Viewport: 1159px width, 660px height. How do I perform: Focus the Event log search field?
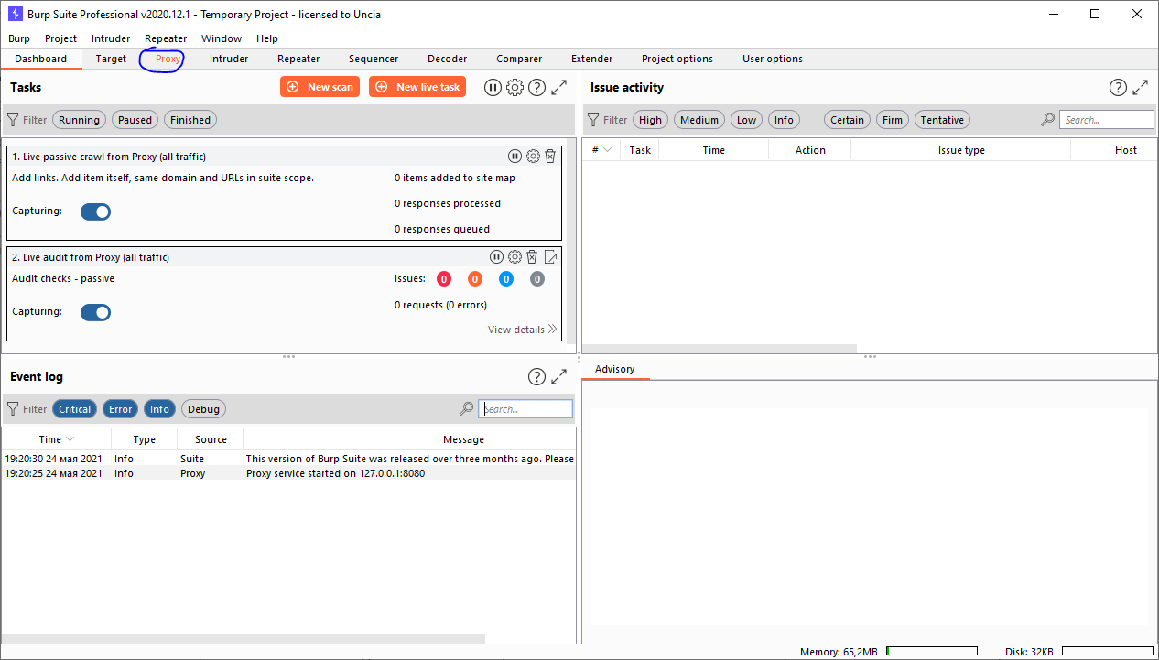[x=525, y=409]
